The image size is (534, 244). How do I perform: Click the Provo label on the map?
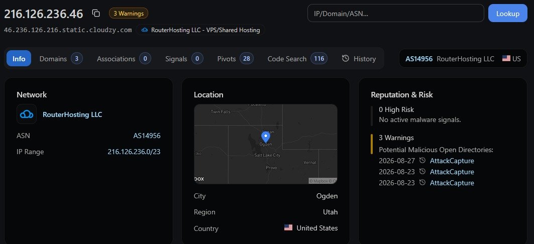[x=271, y=168]
